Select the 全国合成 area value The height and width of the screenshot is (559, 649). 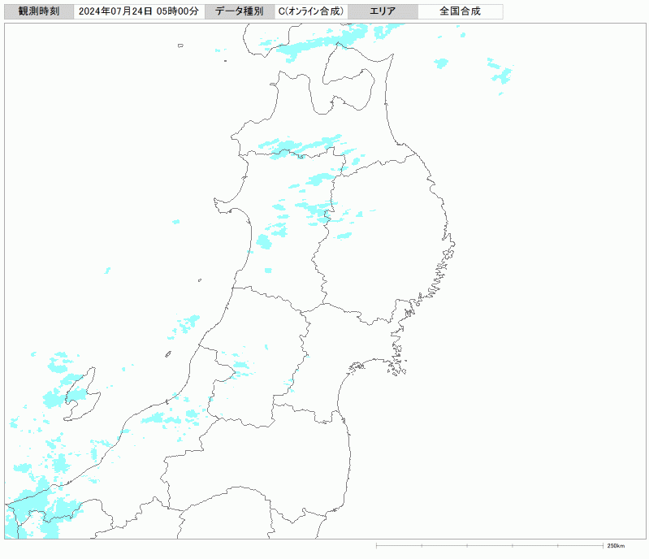point(460,11)
